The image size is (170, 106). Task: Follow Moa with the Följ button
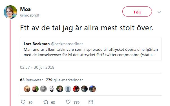pos(137,11)
